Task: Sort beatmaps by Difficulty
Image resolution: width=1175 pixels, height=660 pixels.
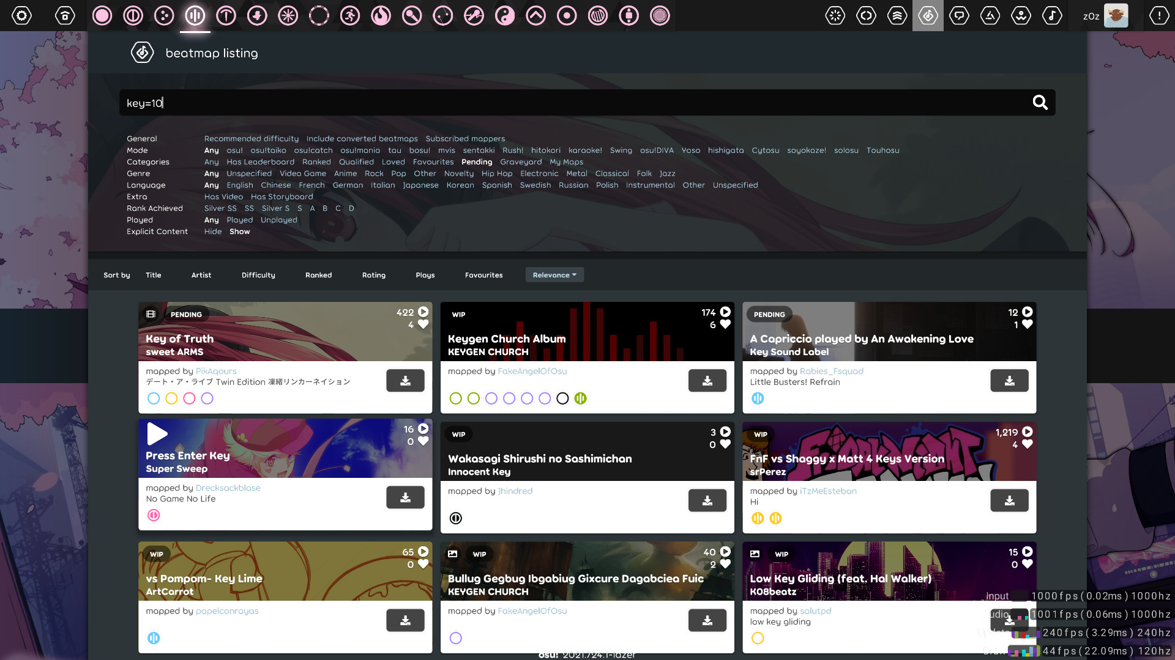Action: (x=258, y=275)
